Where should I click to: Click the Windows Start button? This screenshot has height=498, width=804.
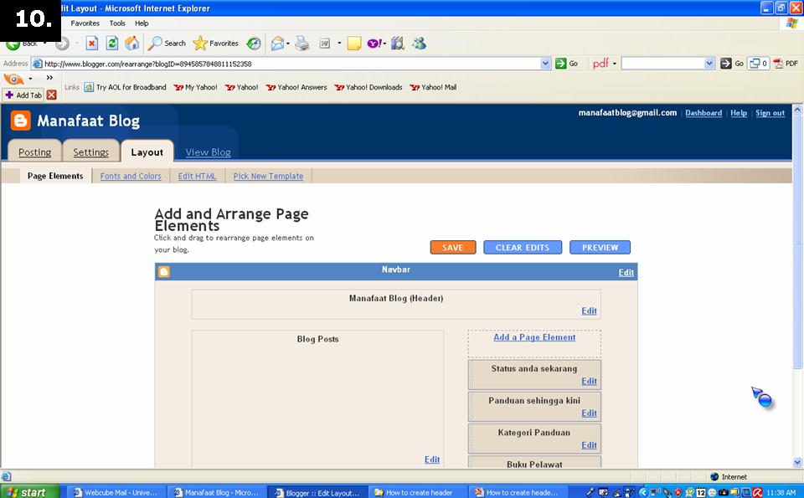tap(29, 492)
